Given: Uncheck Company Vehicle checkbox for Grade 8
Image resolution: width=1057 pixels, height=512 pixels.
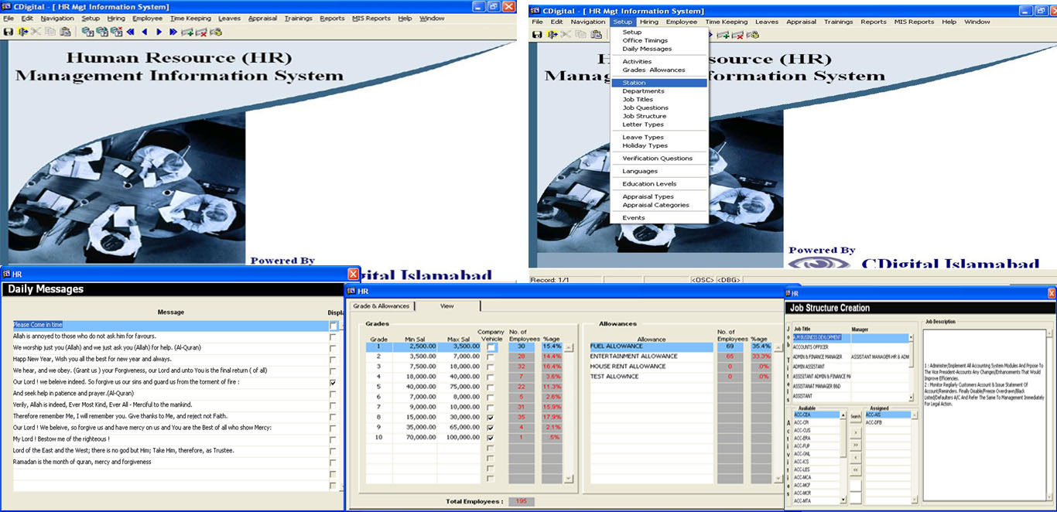Looking at the screenshot, I should (x=491, y=418).
